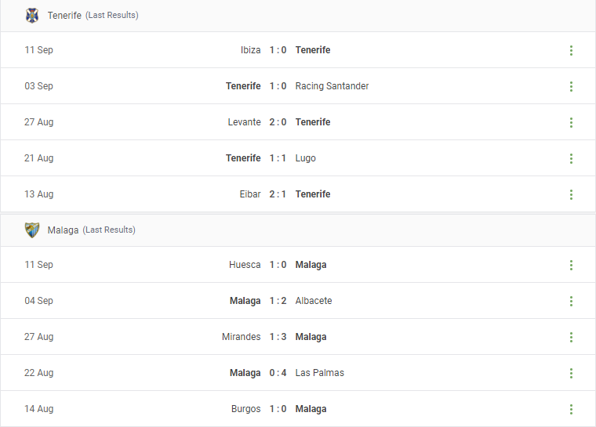Click Huesca team name
Image resolution: width=596 pixels, height=427 pixels.
245,265
